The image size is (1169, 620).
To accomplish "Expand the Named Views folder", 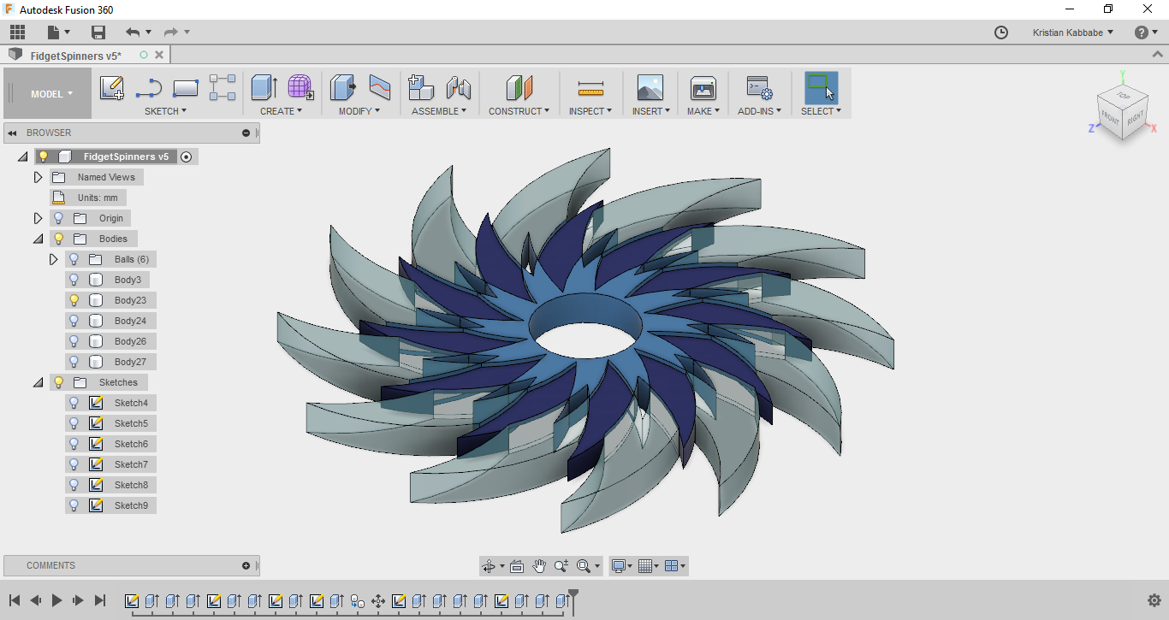I will [38, 176].
